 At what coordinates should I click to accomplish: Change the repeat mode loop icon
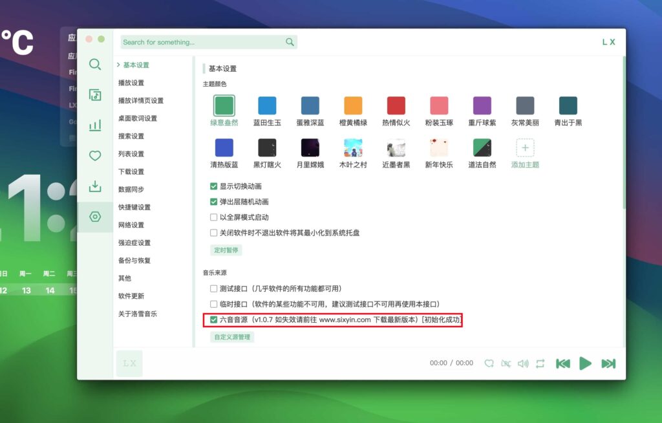[540, 363]
